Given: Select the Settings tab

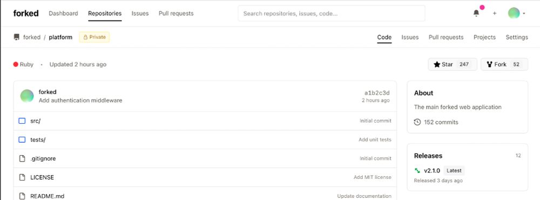Looking at the screenshot, I should coord(517,37).
